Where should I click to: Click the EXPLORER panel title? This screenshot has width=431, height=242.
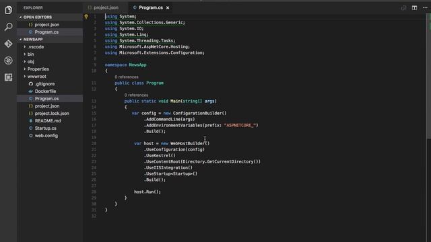click(x=33, y=7)
